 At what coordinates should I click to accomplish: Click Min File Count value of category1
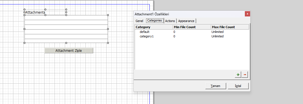tap(174, 36)
